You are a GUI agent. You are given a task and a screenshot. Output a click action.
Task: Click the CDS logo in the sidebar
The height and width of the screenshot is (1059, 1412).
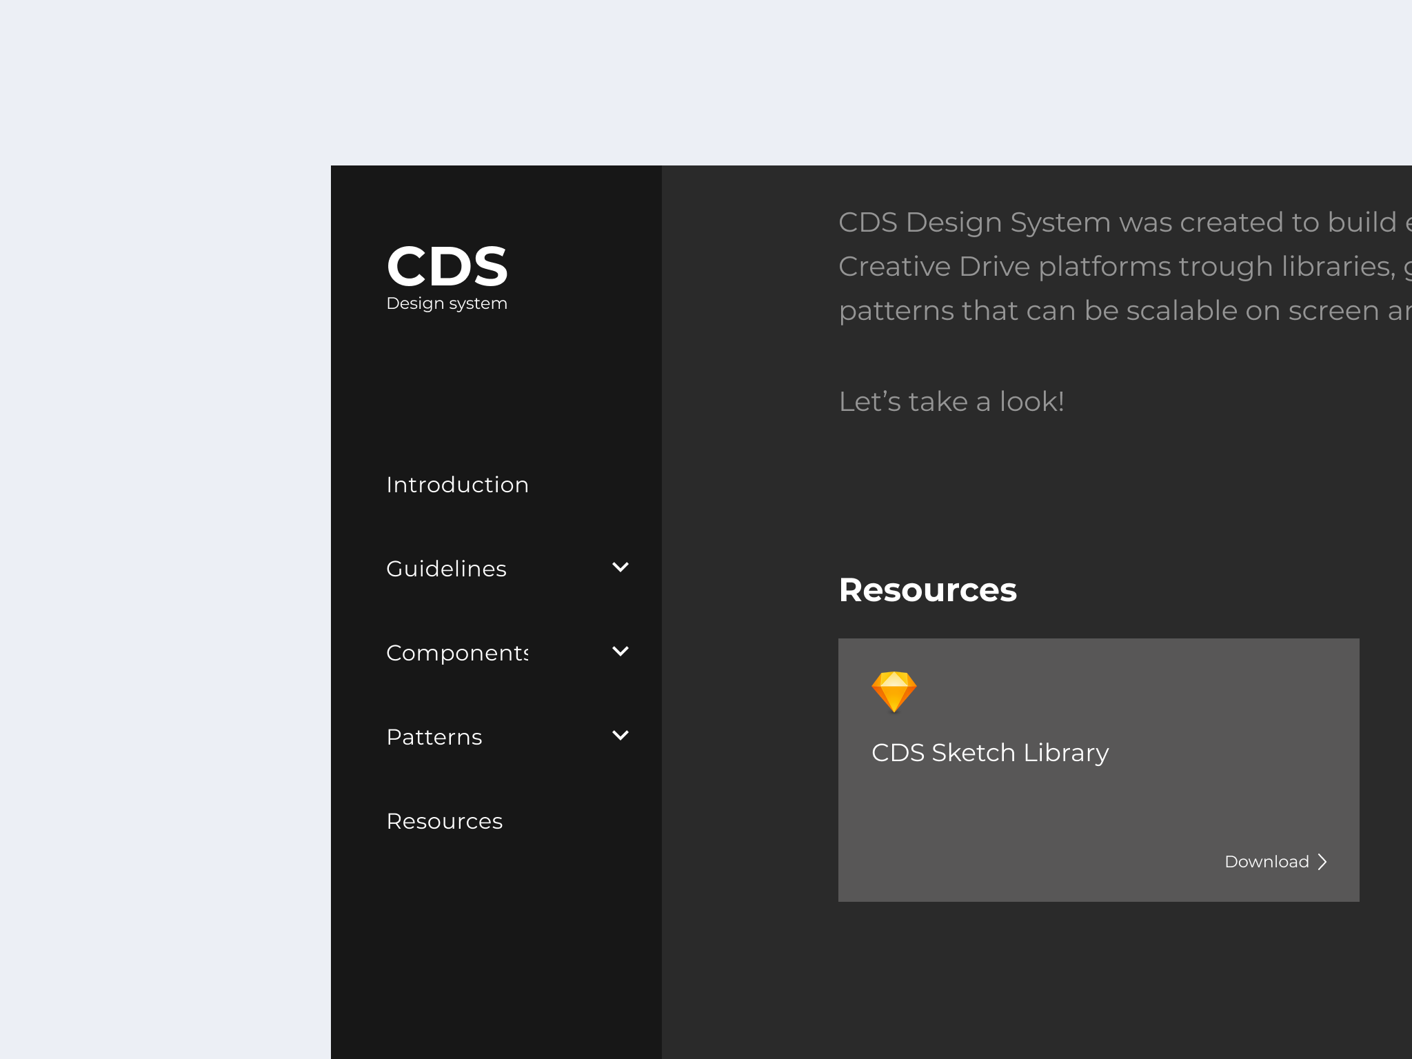click(447, 267)
